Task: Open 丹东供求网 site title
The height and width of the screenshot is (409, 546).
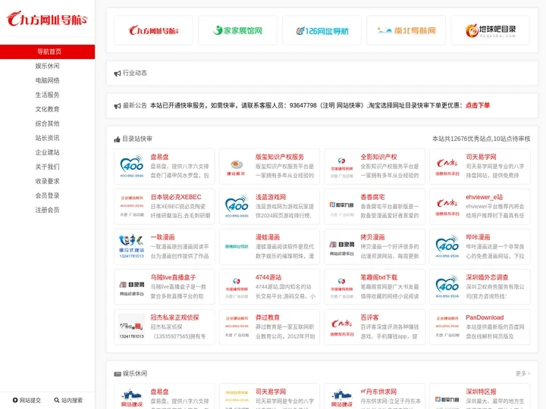Action: (x=378, y=392)
